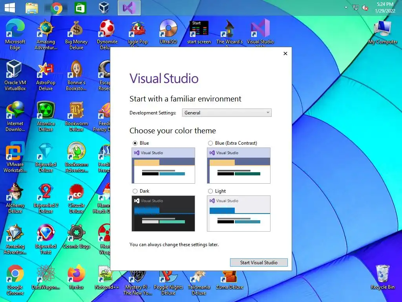
Task: Select the Bejeweled Twist desktop icon
Action: pos(46,239)
